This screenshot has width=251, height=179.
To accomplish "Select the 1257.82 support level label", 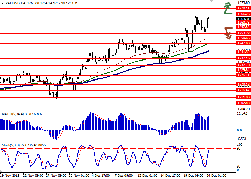I will [x=243, y=26].
